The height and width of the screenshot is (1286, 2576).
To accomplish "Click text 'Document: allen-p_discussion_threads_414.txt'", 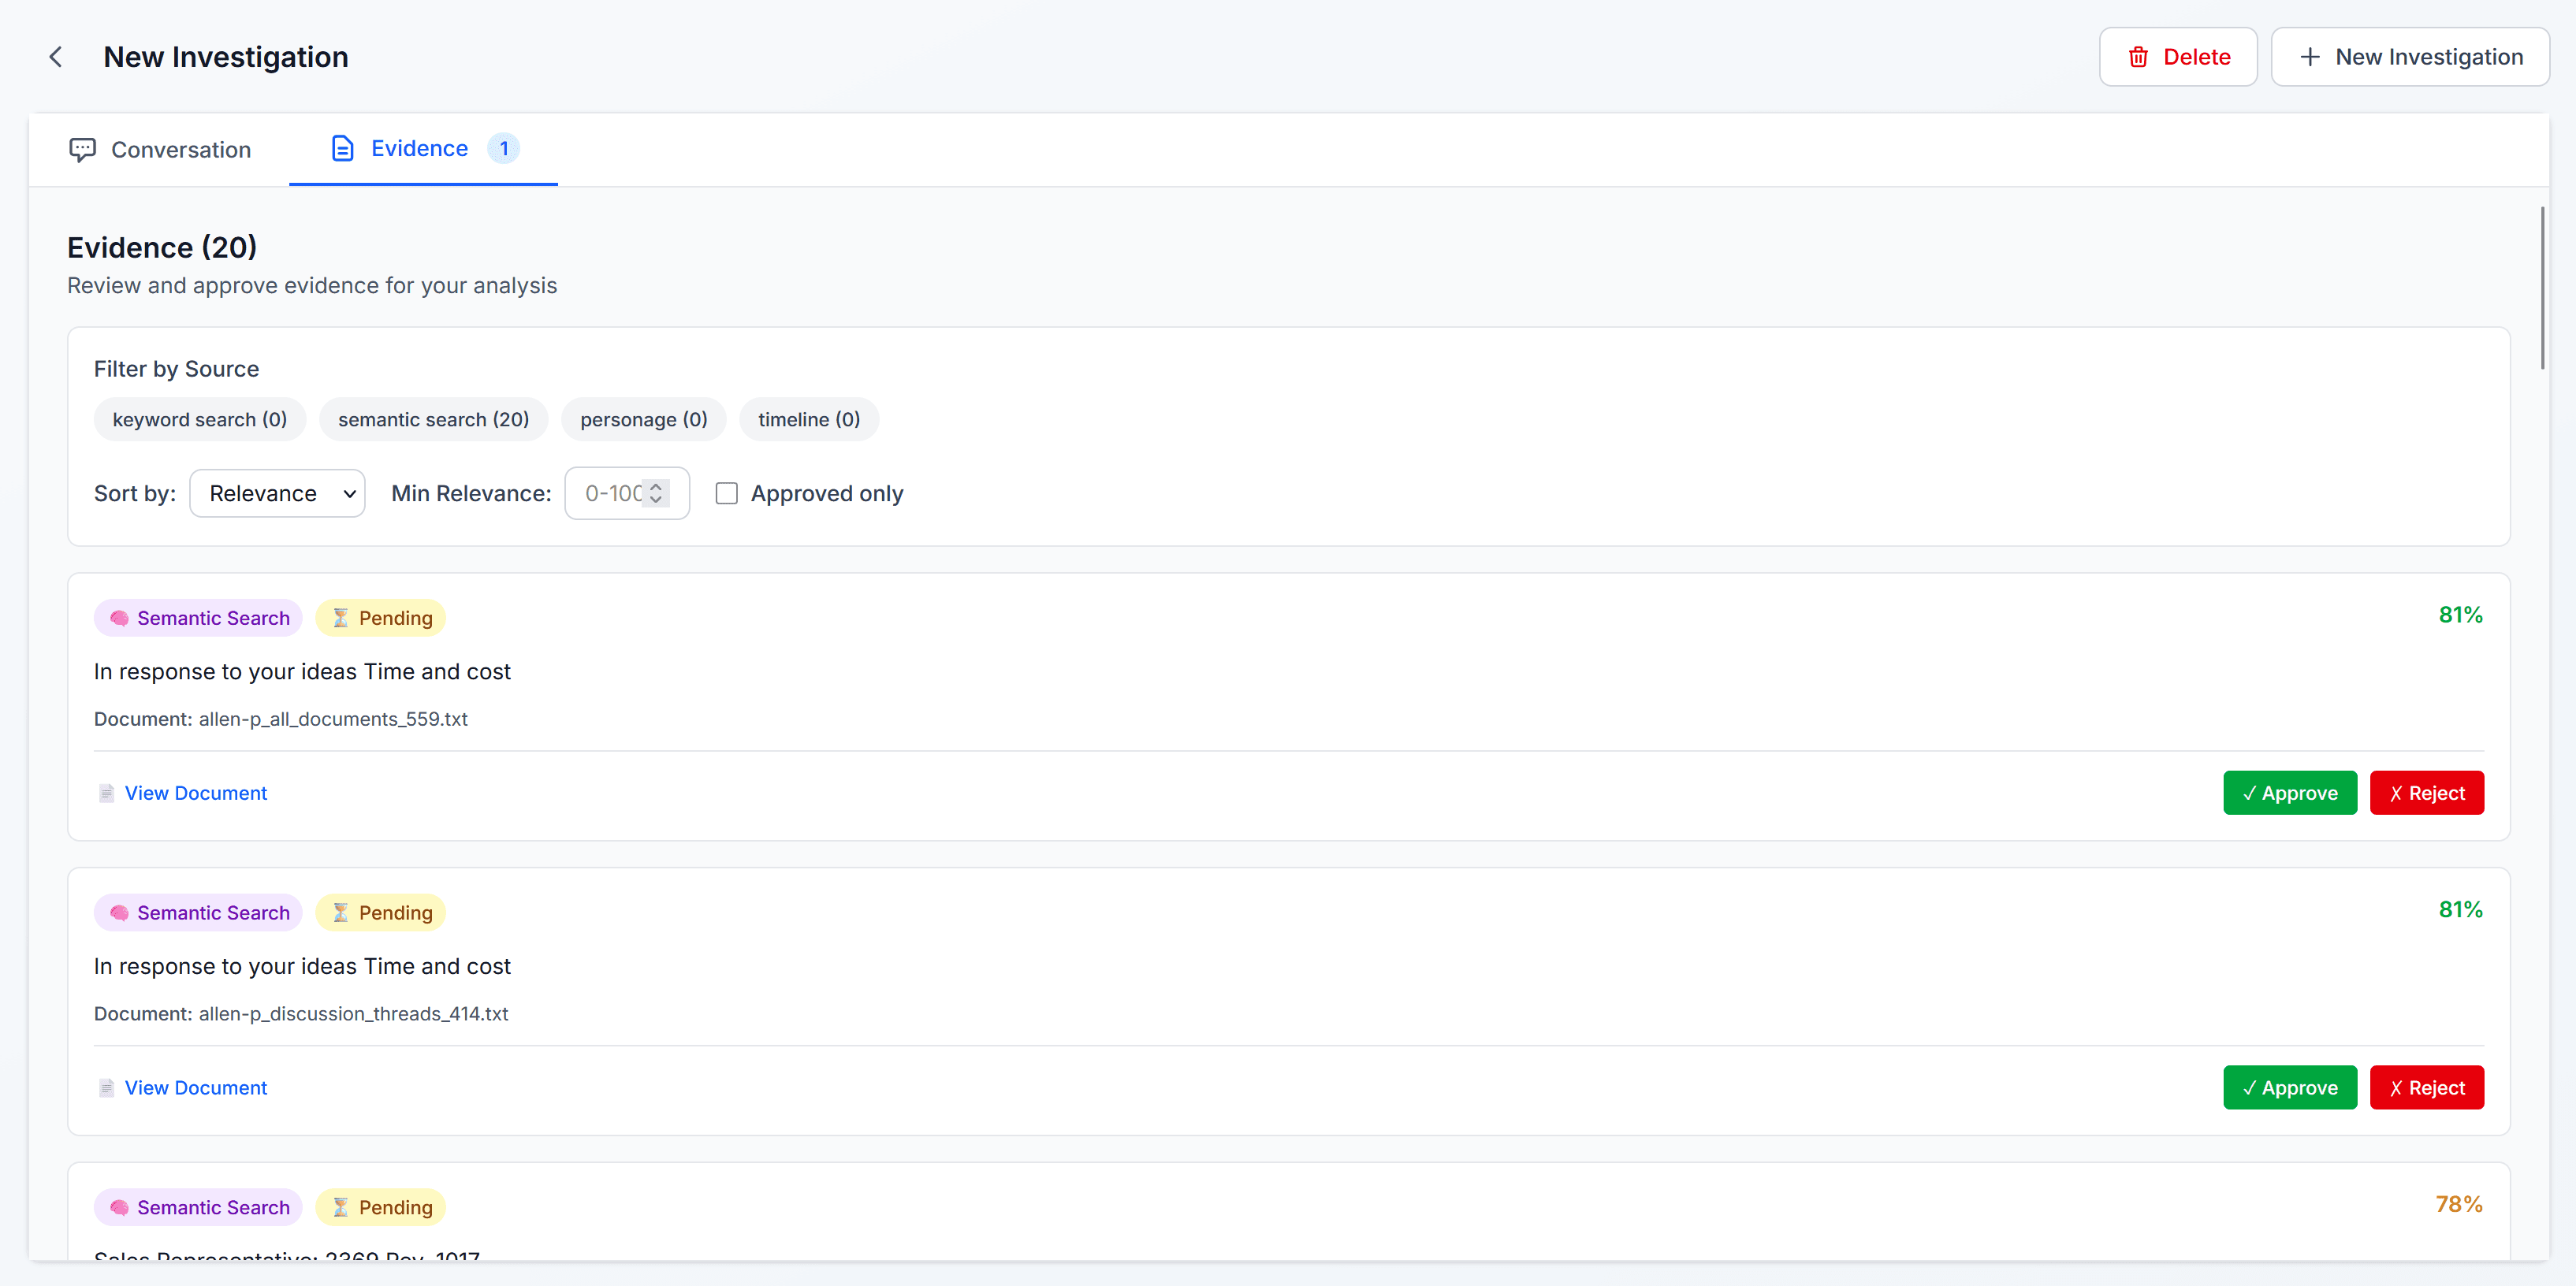I will click(x=301, y=1014).
